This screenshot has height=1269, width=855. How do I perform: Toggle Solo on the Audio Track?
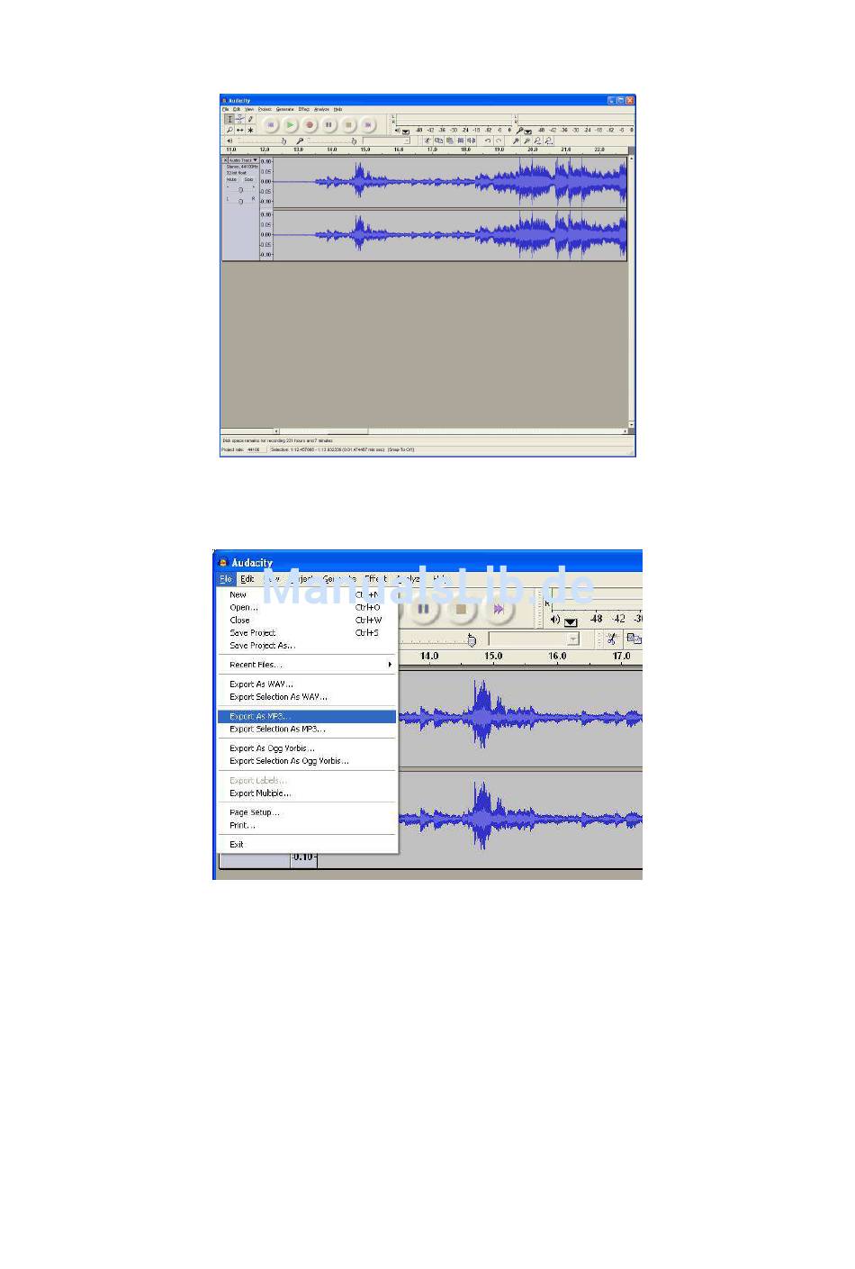tap(249, 179)
